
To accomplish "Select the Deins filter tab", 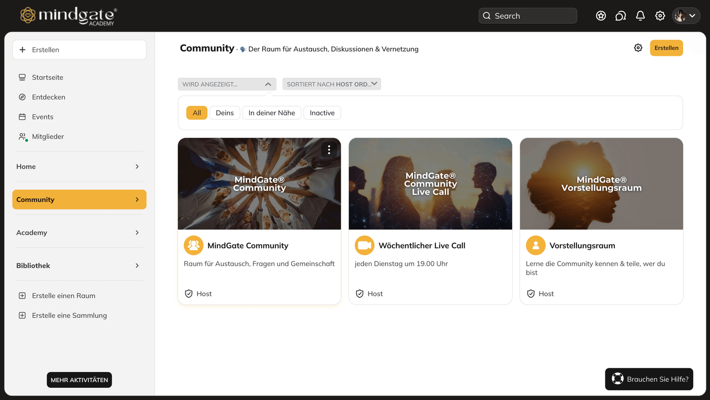I will click(225, 113).
